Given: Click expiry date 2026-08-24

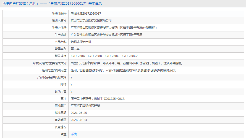Looking at the screenshot, I should pyautogui.click(x=79, y=120).
